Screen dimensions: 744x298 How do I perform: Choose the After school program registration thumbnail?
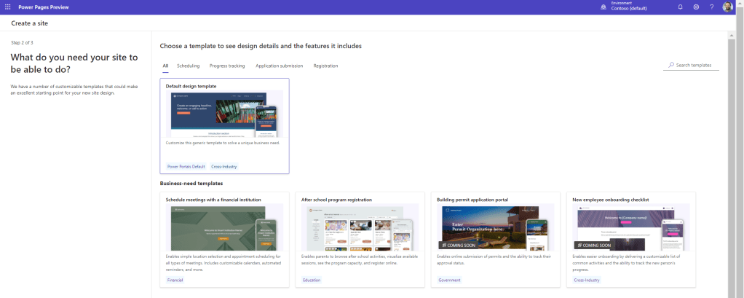360,227
